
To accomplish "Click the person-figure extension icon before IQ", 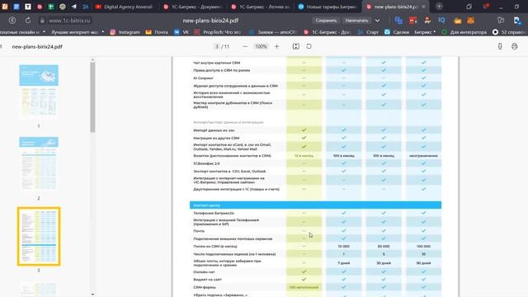I will pyautogui.click(x=427, y=21).
